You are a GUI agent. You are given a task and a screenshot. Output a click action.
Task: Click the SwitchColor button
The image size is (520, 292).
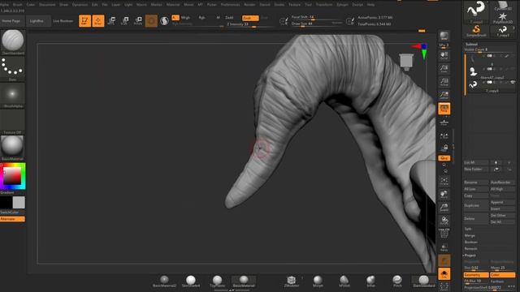point(13,213)
